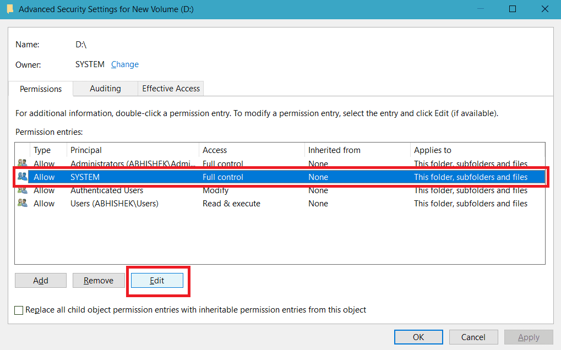561x350 pixels.
Task: Click the Apply button
Action: 529,337
